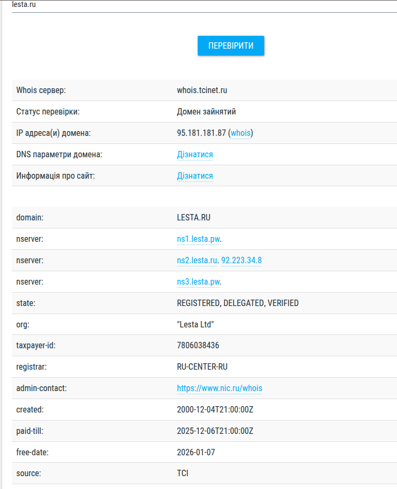This screenshot has height=489, width=397.
Task: Click the org: row label
Action: (x=23, y=325)
